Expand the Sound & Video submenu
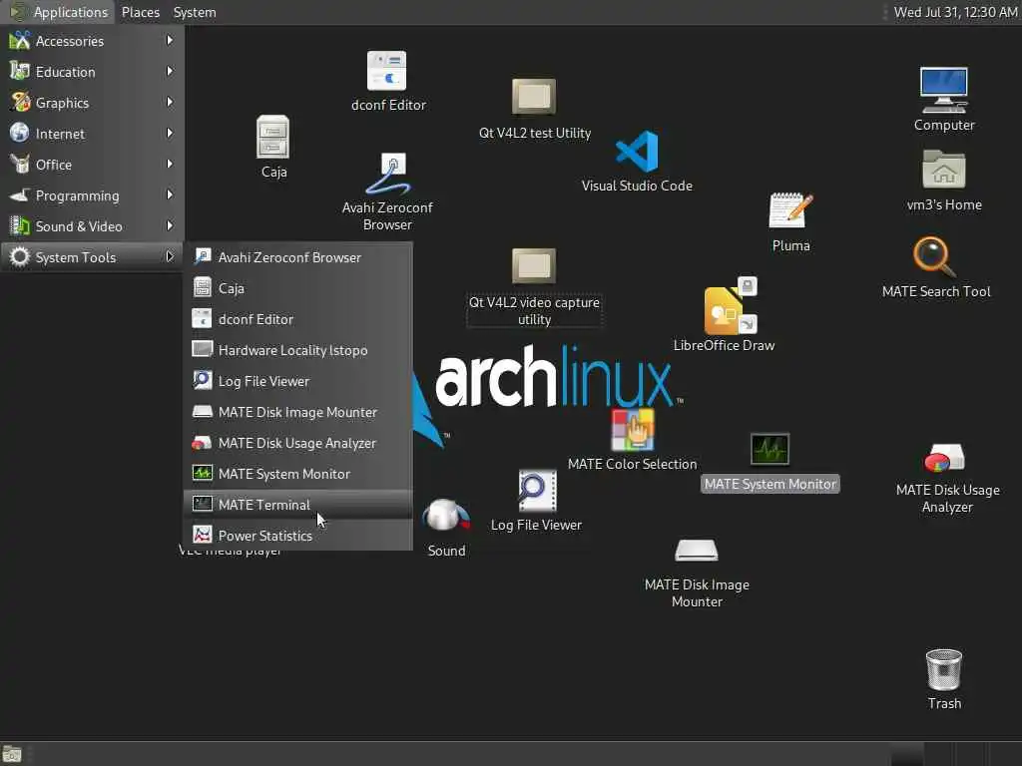This screenshot has width=1022, height=766. coord(92,226)
